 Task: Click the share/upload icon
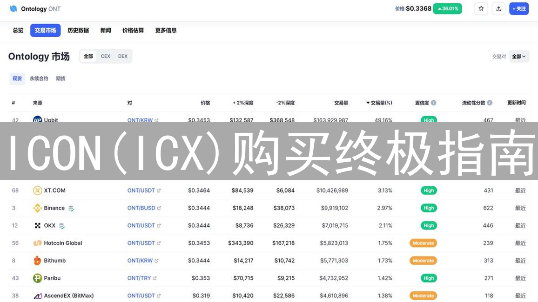click(498, 8)
